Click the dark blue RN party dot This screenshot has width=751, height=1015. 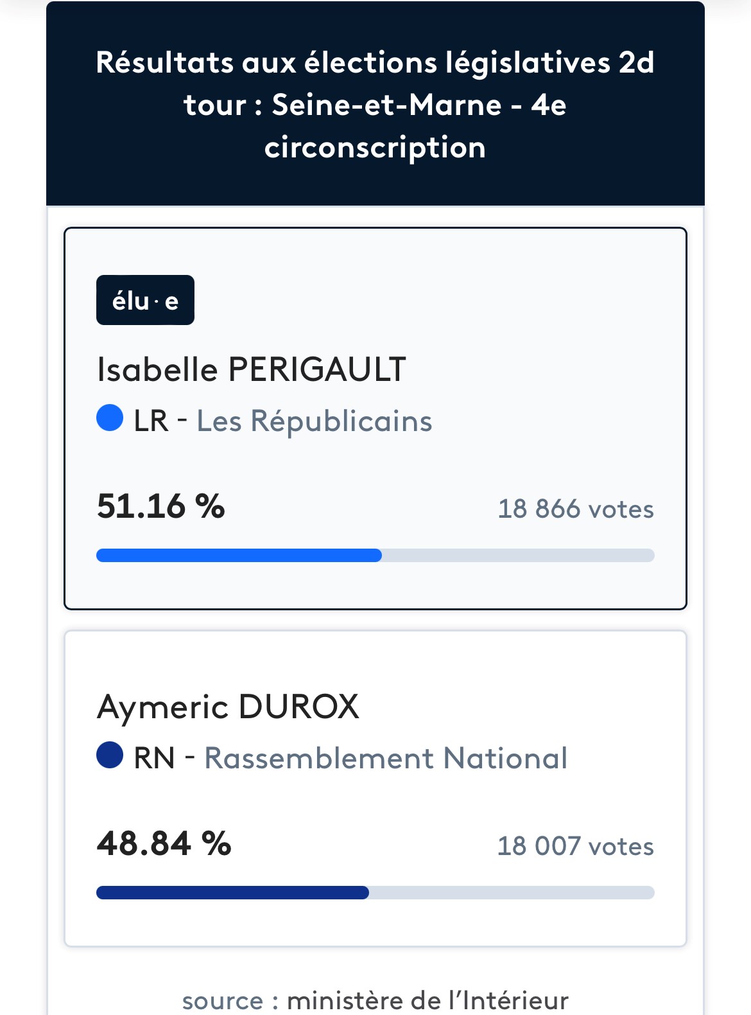(110, 755)
